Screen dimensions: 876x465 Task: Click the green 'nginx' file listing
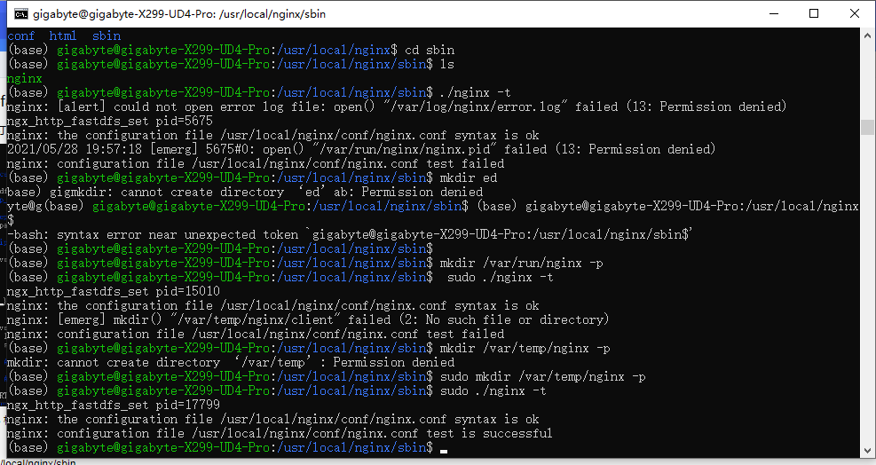24,78
